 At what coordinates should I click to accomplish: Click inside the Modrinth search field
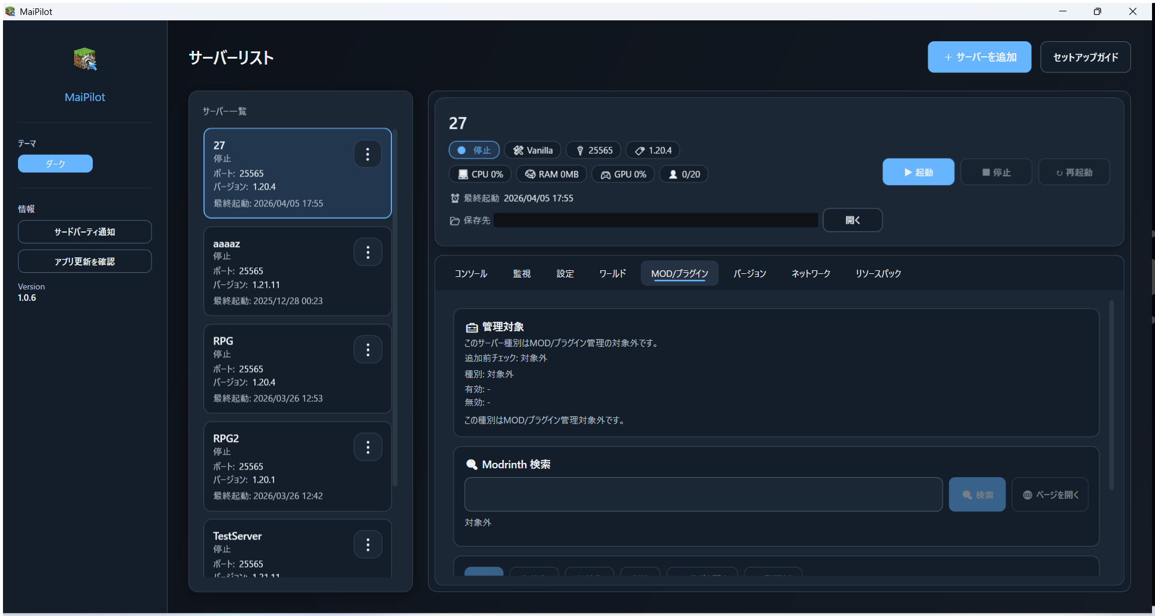703,495
